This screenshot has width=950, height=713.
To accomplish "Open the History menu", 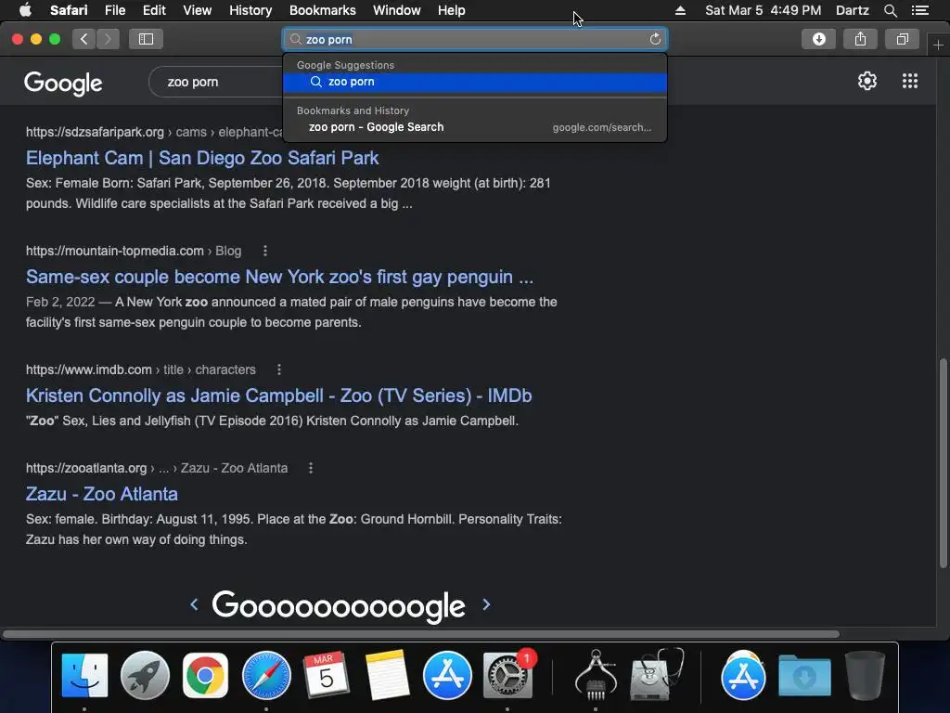I will [250, 10].
